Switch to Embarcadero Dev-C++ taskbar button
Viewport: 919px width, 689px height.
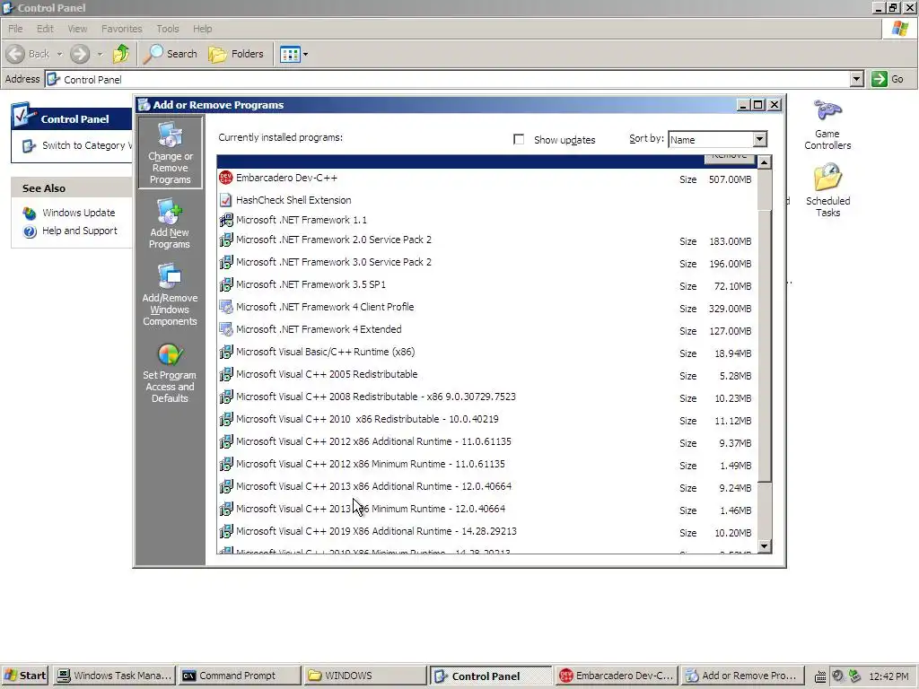617,676
